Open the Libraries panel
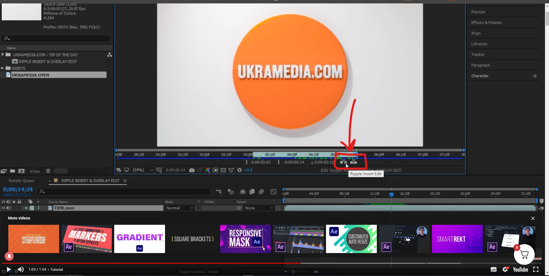The width and height of the screenshot is (549, 276). [x=479, y=44]
